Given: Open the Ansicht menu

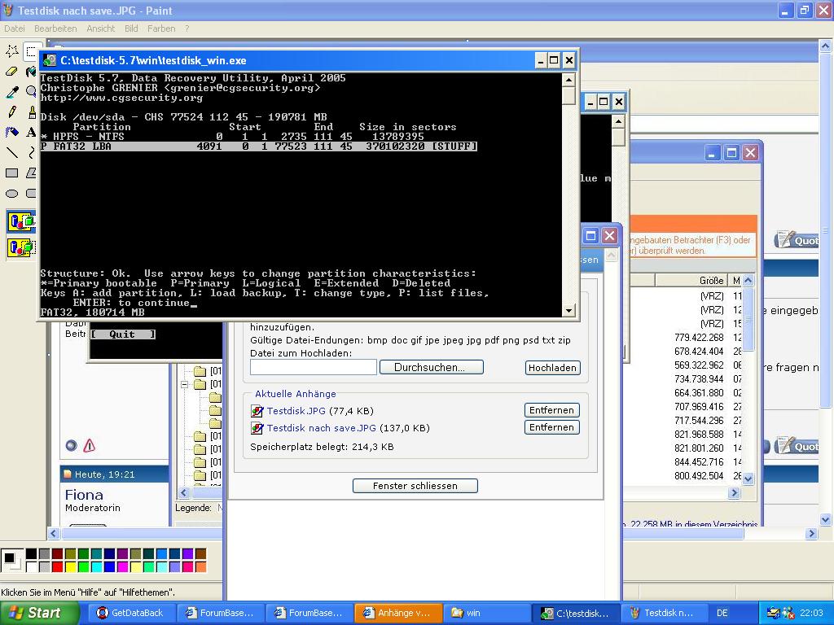Looking at the screenshot, I should point(100,28).
